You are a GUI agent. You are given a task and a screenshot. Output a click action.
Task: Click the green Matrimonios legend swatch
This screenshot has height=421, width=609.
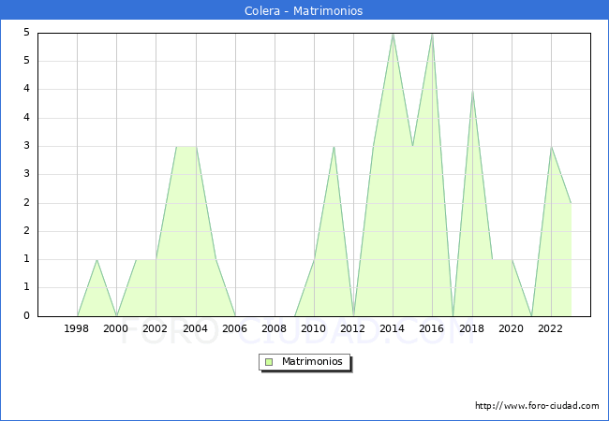269,361
